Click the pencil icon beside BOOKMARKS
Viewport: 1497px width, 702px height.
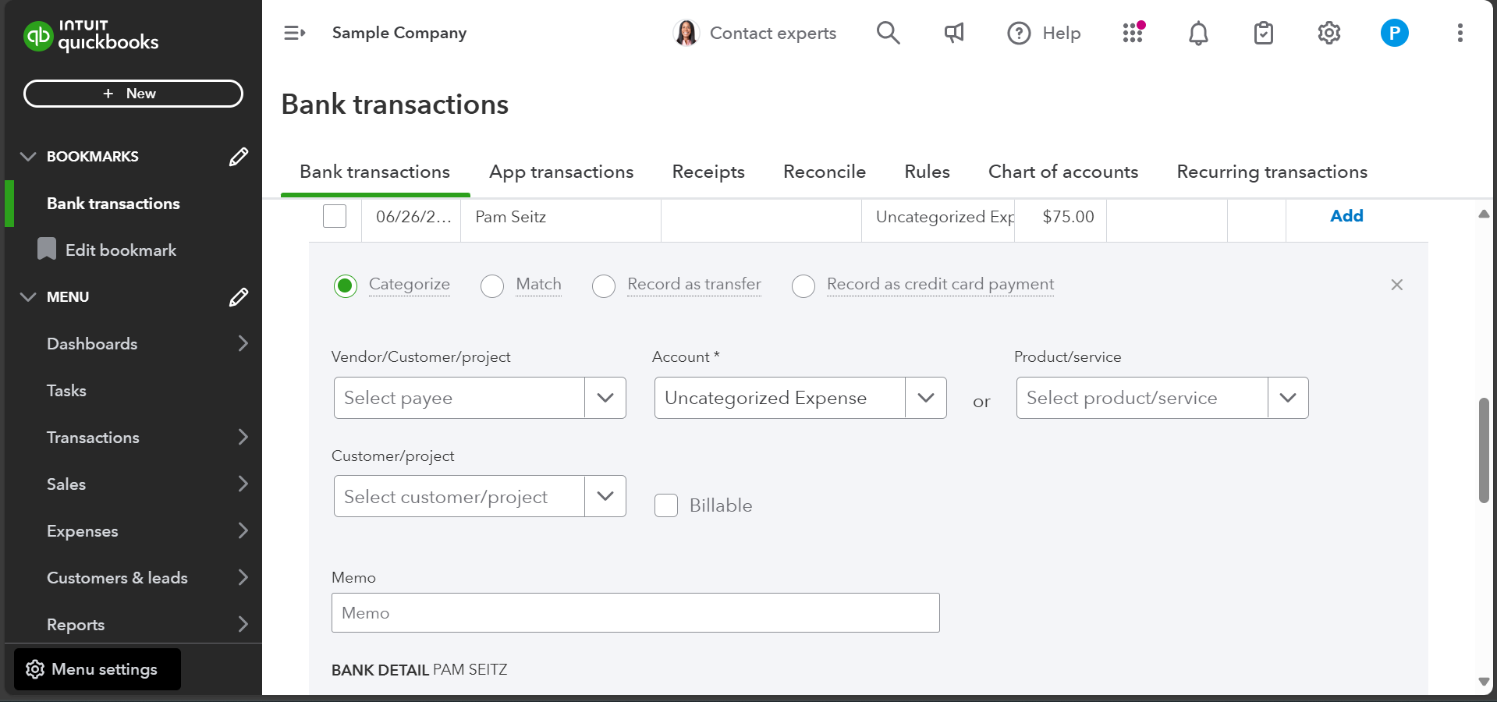click(238, 157)
